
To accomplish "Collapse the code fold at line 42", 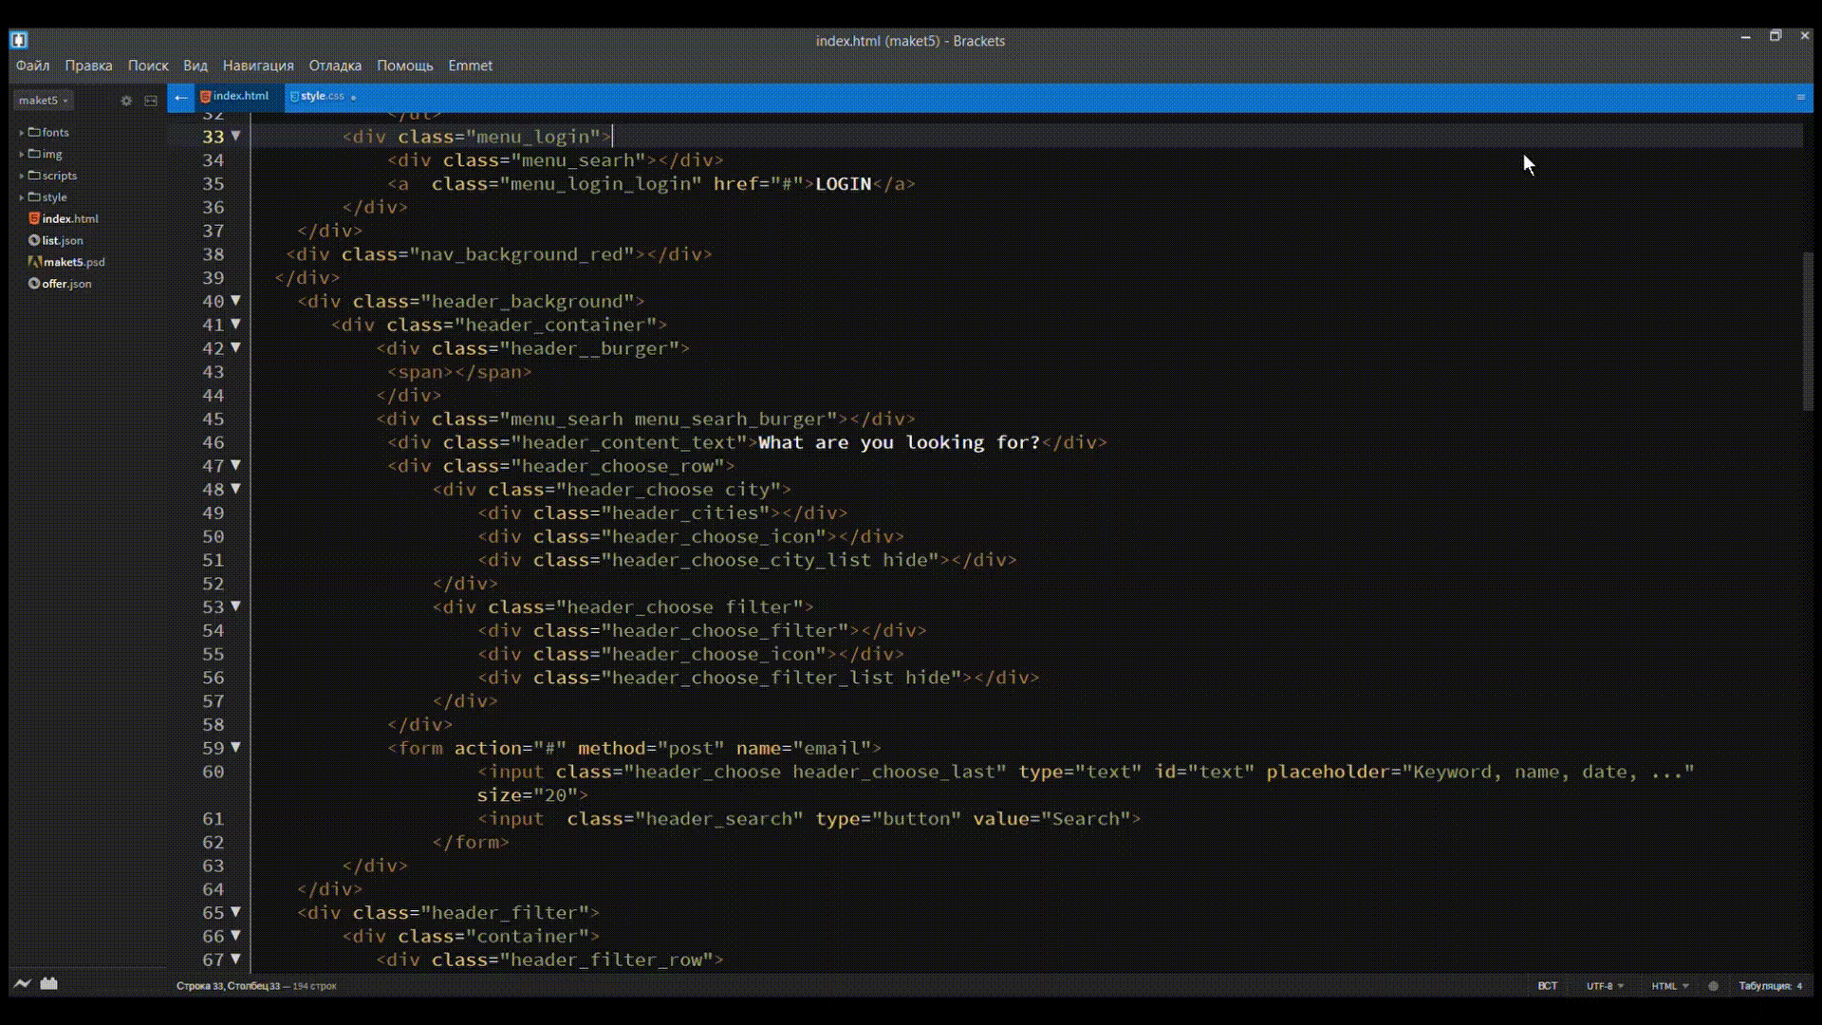I will pos(236,348).
